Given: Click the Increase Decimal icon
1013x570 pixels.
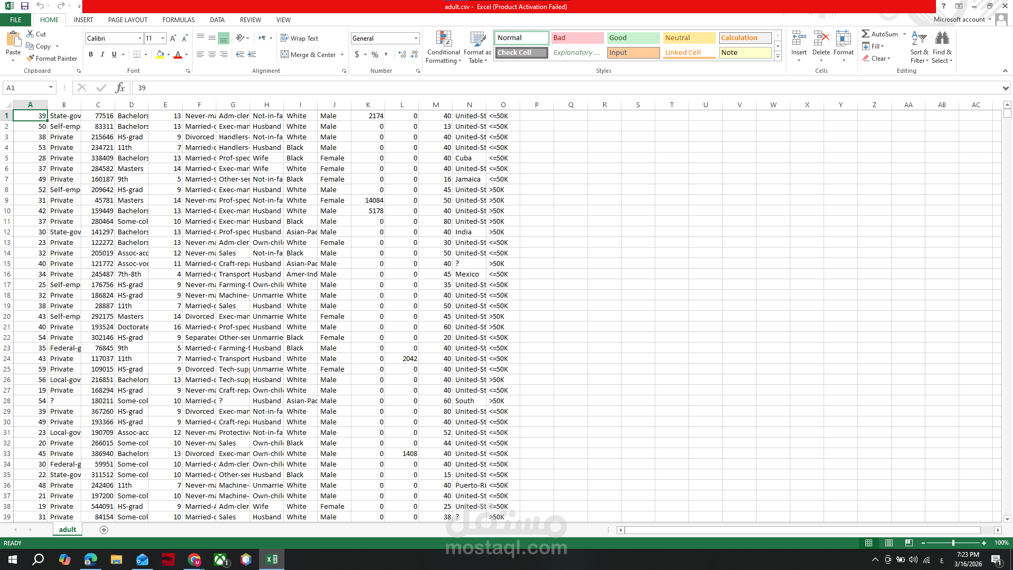Looking at the screenshot, I should (402, 54).
